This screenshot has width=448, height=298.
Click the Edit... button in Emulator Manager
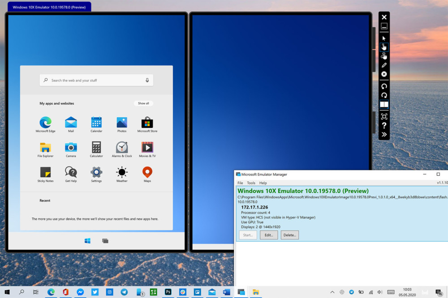[268, 235]
